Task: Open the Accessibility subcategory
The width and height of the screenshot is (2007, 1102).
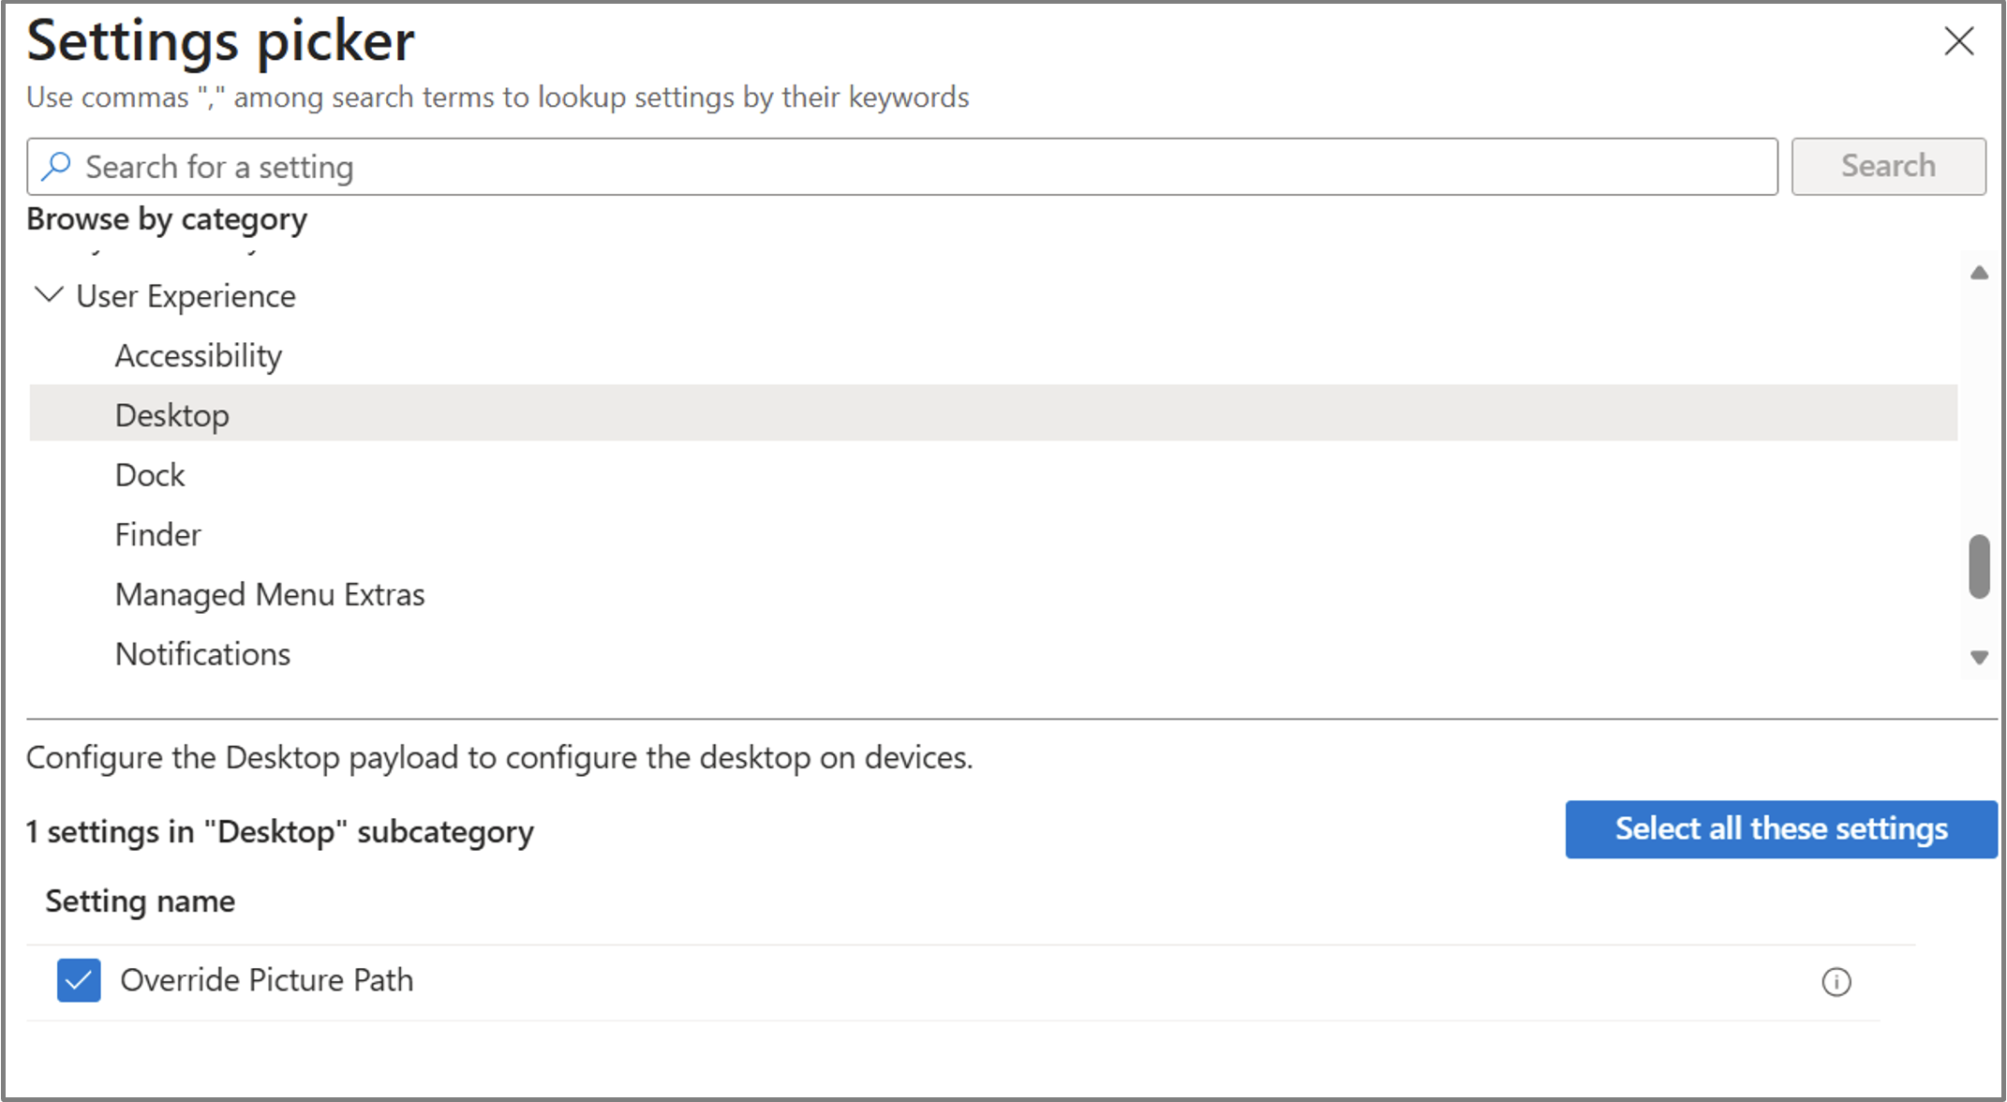Action: 198,356
